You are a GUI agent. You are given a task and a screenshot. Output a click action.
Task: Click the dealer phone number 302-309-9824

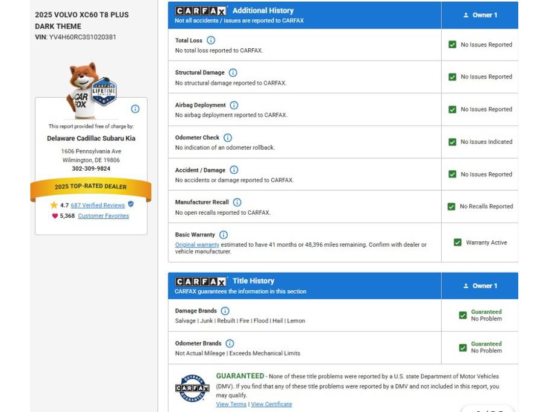tap(91, 168)
